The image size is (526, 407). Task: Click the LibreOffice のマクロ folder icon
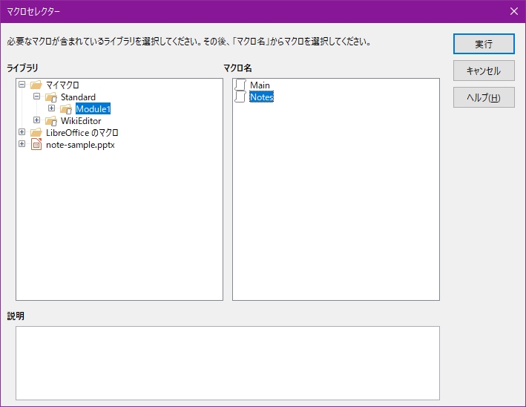tap(36, 133)
